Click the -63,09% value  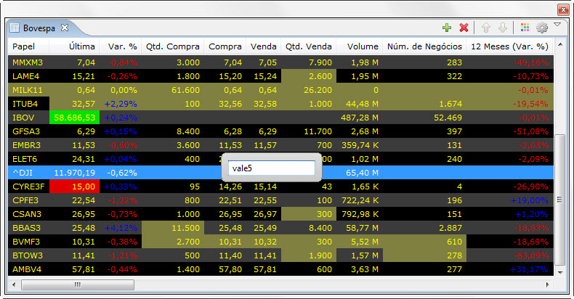click(531, 255)
